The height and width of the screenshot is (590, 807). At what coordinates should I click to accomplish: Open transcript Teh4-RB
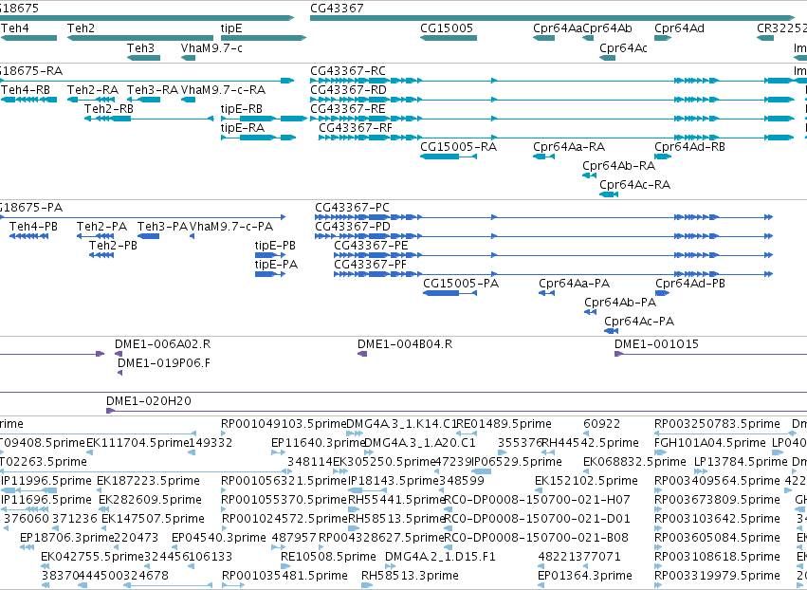pos(28,100)
